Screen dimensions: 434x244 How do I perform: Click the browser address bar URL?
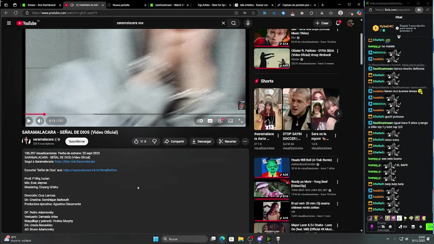pyautogui.click(x=64, y=13)
